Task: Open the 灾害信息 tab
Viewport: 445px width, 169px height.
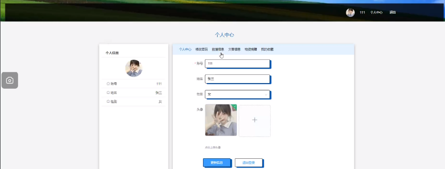Action: (x=235, y=49)
